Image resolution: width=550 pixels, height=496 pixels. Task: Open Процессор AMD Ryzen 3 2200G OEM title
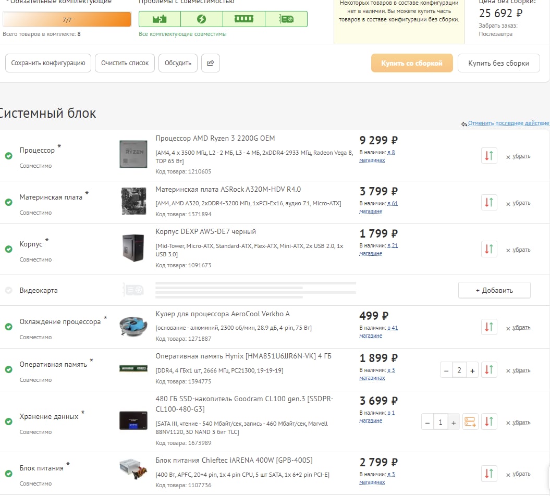(215, 138)
